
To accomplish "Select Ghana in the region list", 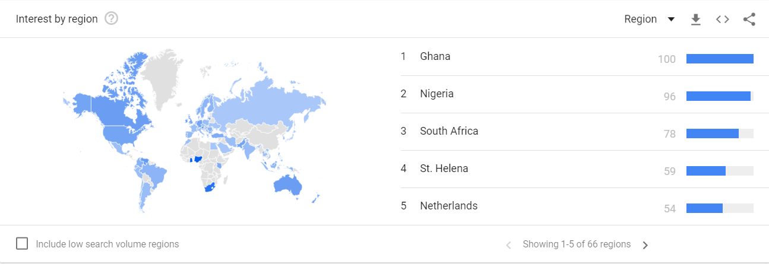I will point(435,56).
